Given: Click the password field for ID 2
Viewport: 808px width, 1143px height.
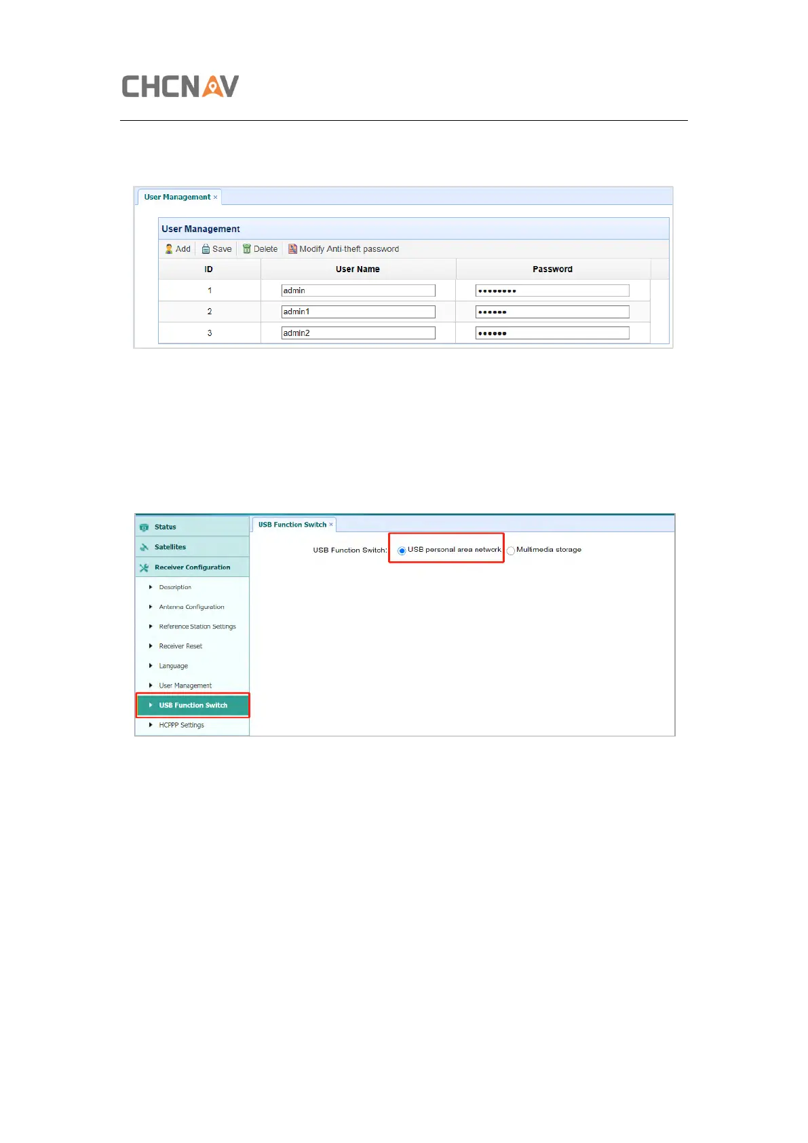Looking at the screenshot, I should point(552,312).
